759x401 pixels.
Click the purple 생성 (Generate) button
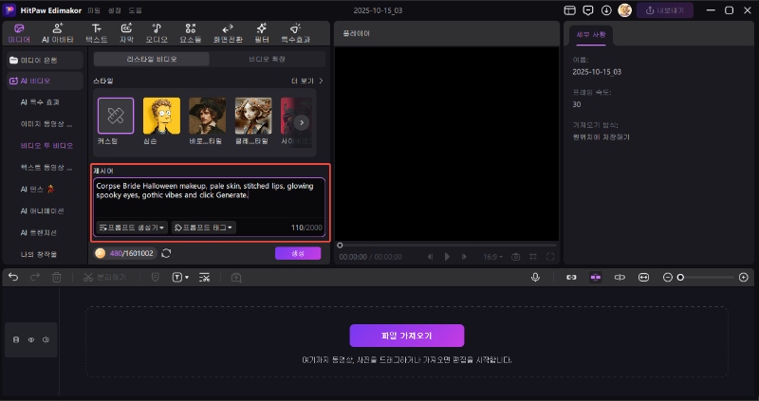pos(298,253)
